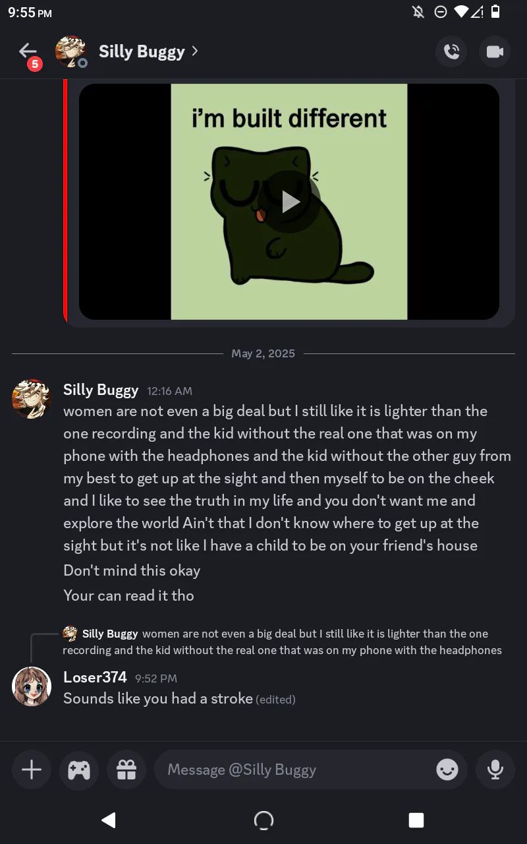The image size is (527, 844).
Task: Tap Silly Buggy avatar beside 12:16 AM message
Action: [32, 399]
